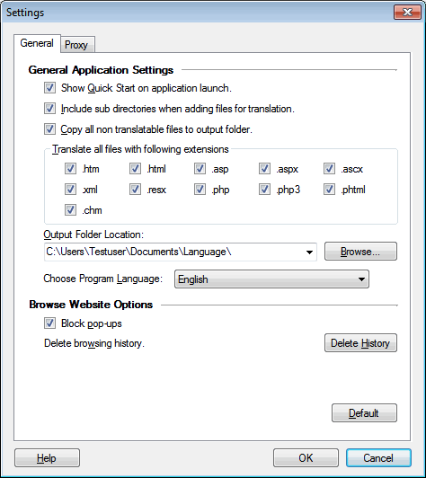Viewport: 426px width, 478px height.
Task: Select the General tab
Action: tap(37, 43)
